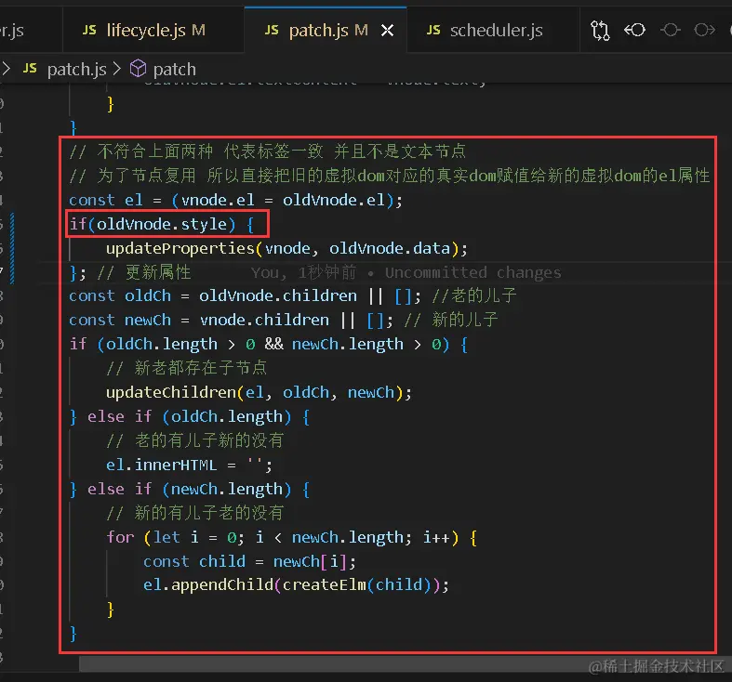The height and width of the screenshot is (682, 732).
Task: Click the 'const child = newCh[i];' line
Action: [249, 561]
